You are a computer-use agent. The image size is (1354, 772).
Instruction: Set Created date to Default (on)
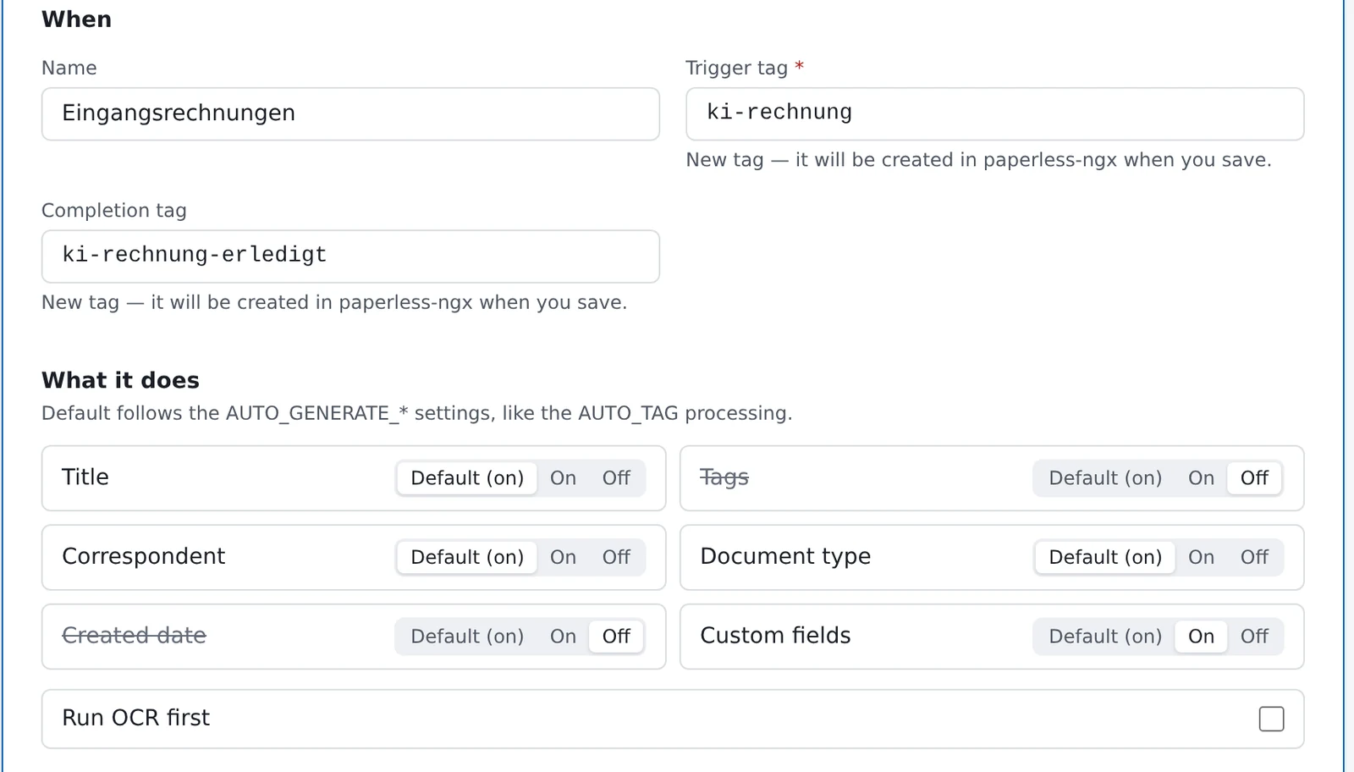click(x=467, y=637)
